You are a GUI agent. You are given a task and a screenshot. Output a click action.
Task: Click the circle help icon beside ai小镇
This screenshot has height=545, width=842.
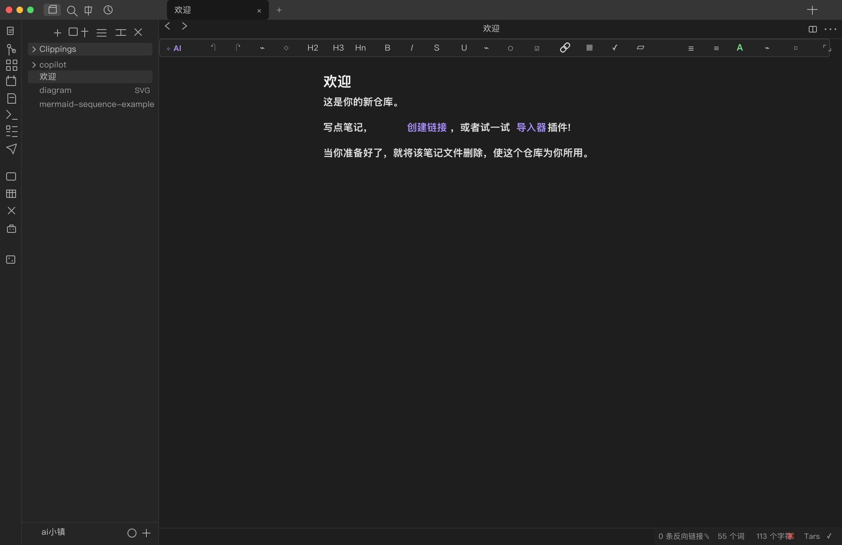[x=132, y=533]
